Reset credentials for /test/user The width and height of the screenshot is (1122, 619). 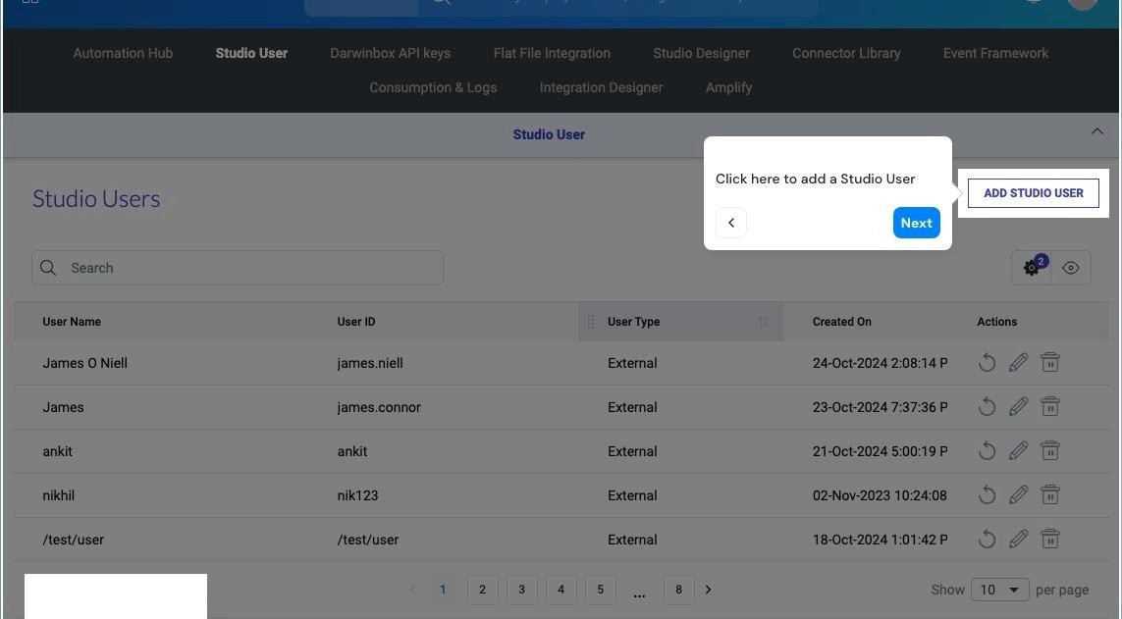pos(987,539)
